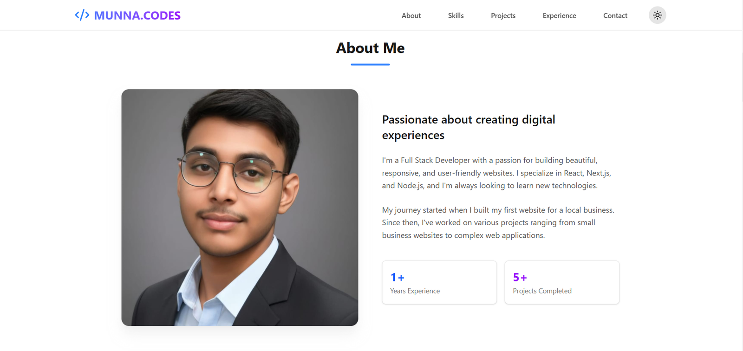Click the About Me heading

(370, 48)
